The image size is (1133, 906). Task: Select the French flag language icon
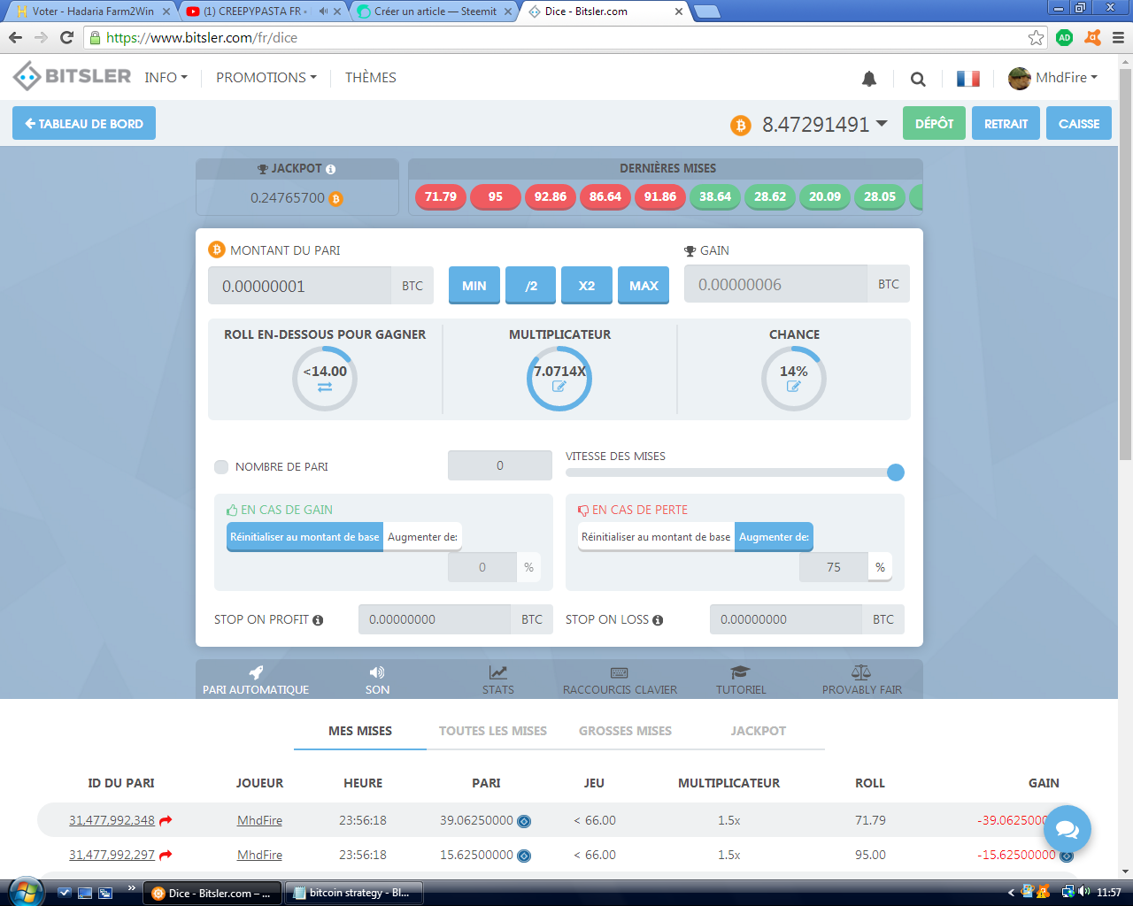pos(968,79)
